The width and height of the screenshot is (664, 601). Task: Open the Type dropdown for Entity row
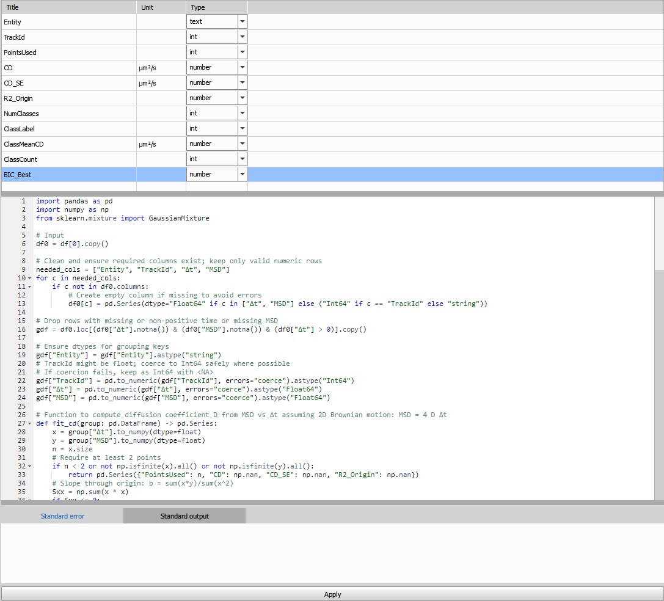click(x=243, y=21)
